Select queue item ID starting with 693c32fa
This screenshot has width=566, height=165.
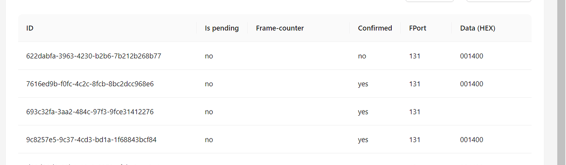(90, 111)
